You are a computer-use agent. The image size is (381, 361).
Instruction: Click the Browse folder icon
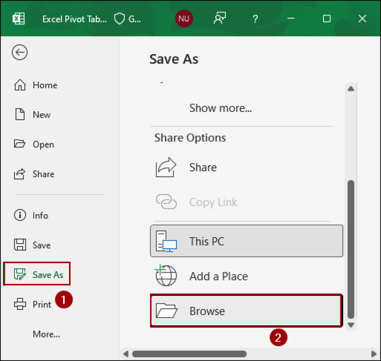tap(166, 310)
